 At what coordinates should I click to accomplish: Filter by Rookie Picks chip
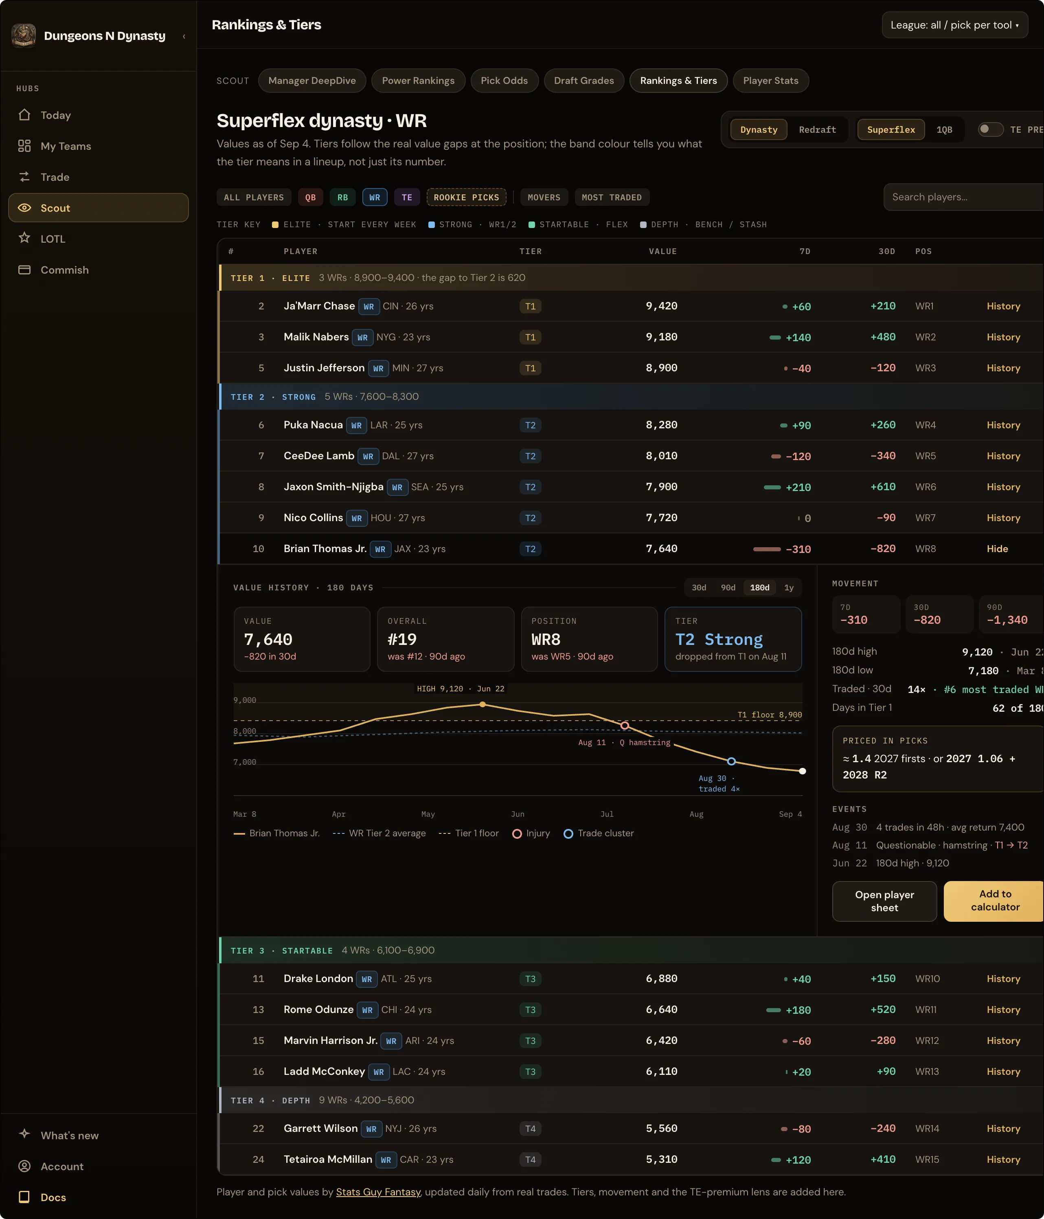click(466, 198)
